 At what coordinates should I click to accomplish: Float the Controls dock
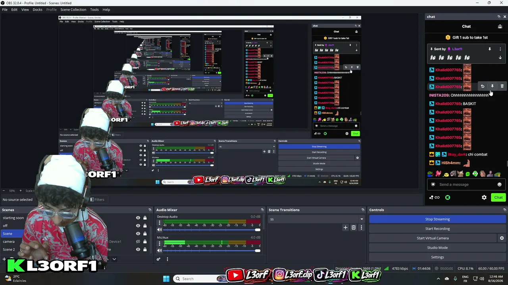(x=505, y=210)
